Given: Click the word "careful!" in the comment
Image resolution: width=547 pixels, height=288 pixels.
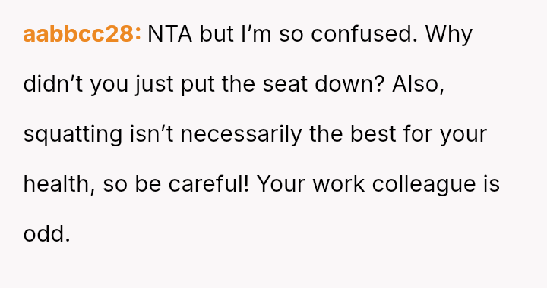Looking at the screenshot, I should pos(209,184).
